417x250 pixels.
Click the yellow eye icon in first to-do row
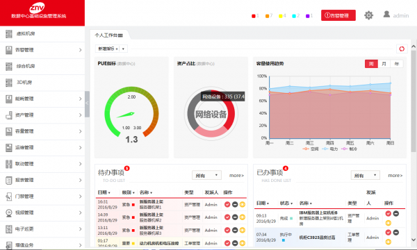tap(243, 204)
